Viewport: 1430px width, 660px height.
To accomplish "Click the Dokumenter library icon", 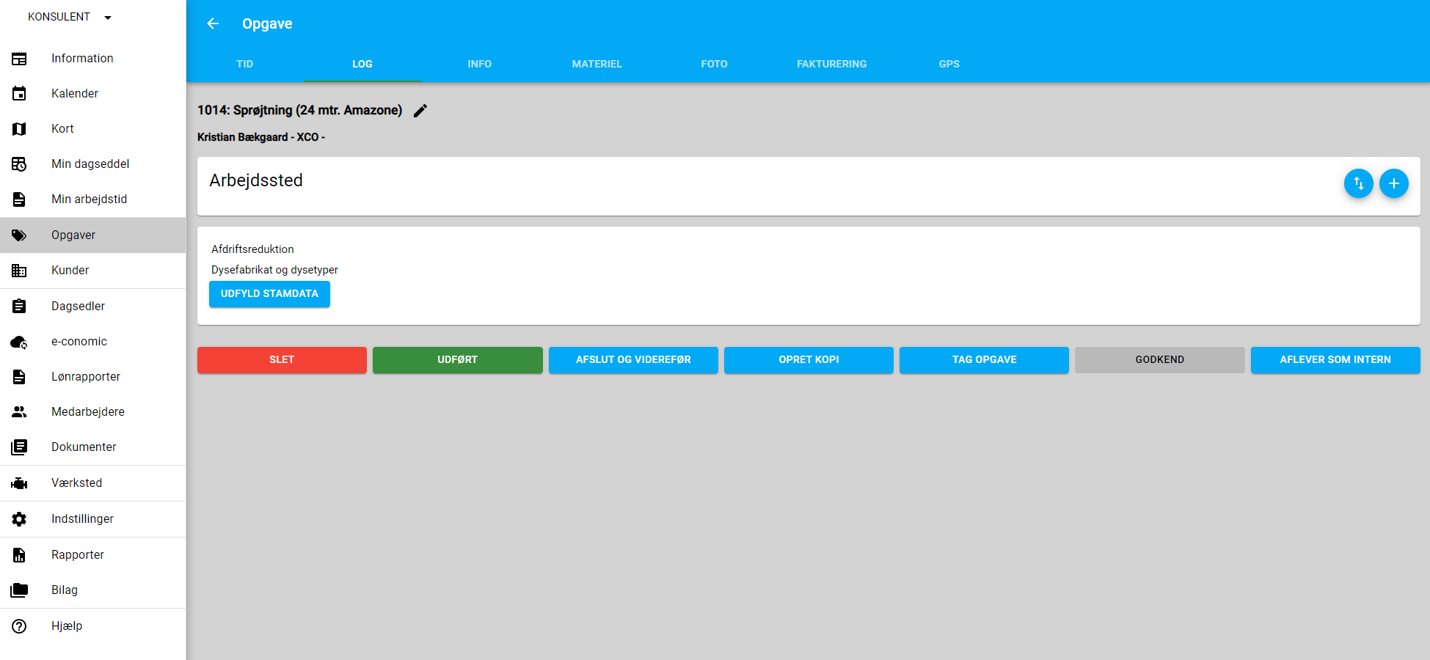I will (x=19, y=447).
